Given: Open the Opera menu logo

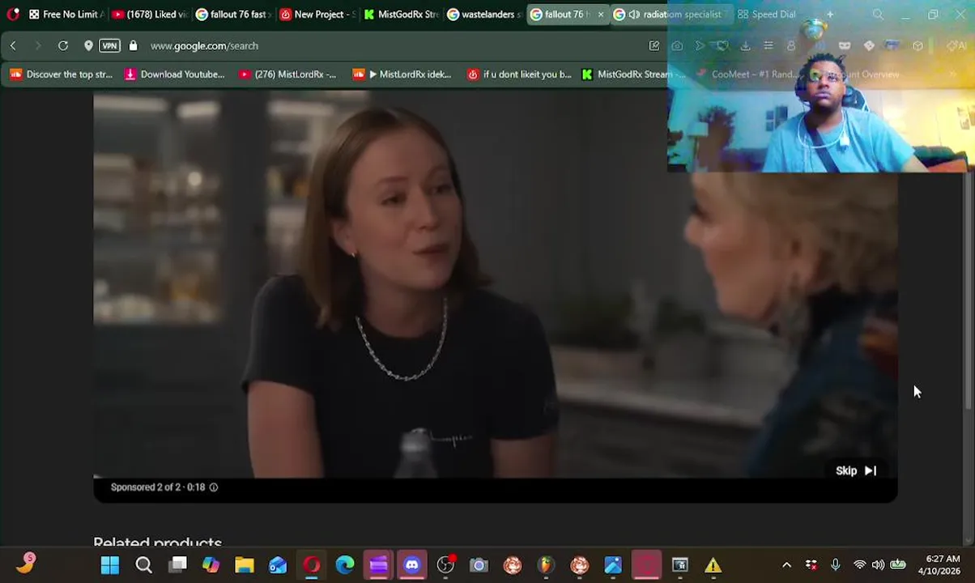Looking at the screenshot, I should click(x=13, y=15).
